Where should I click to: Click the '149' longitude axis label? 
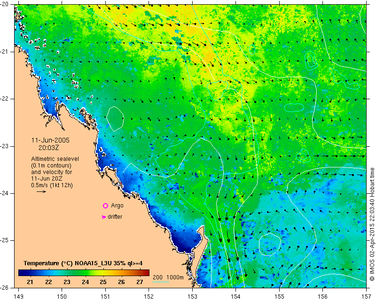coord(19,297)
